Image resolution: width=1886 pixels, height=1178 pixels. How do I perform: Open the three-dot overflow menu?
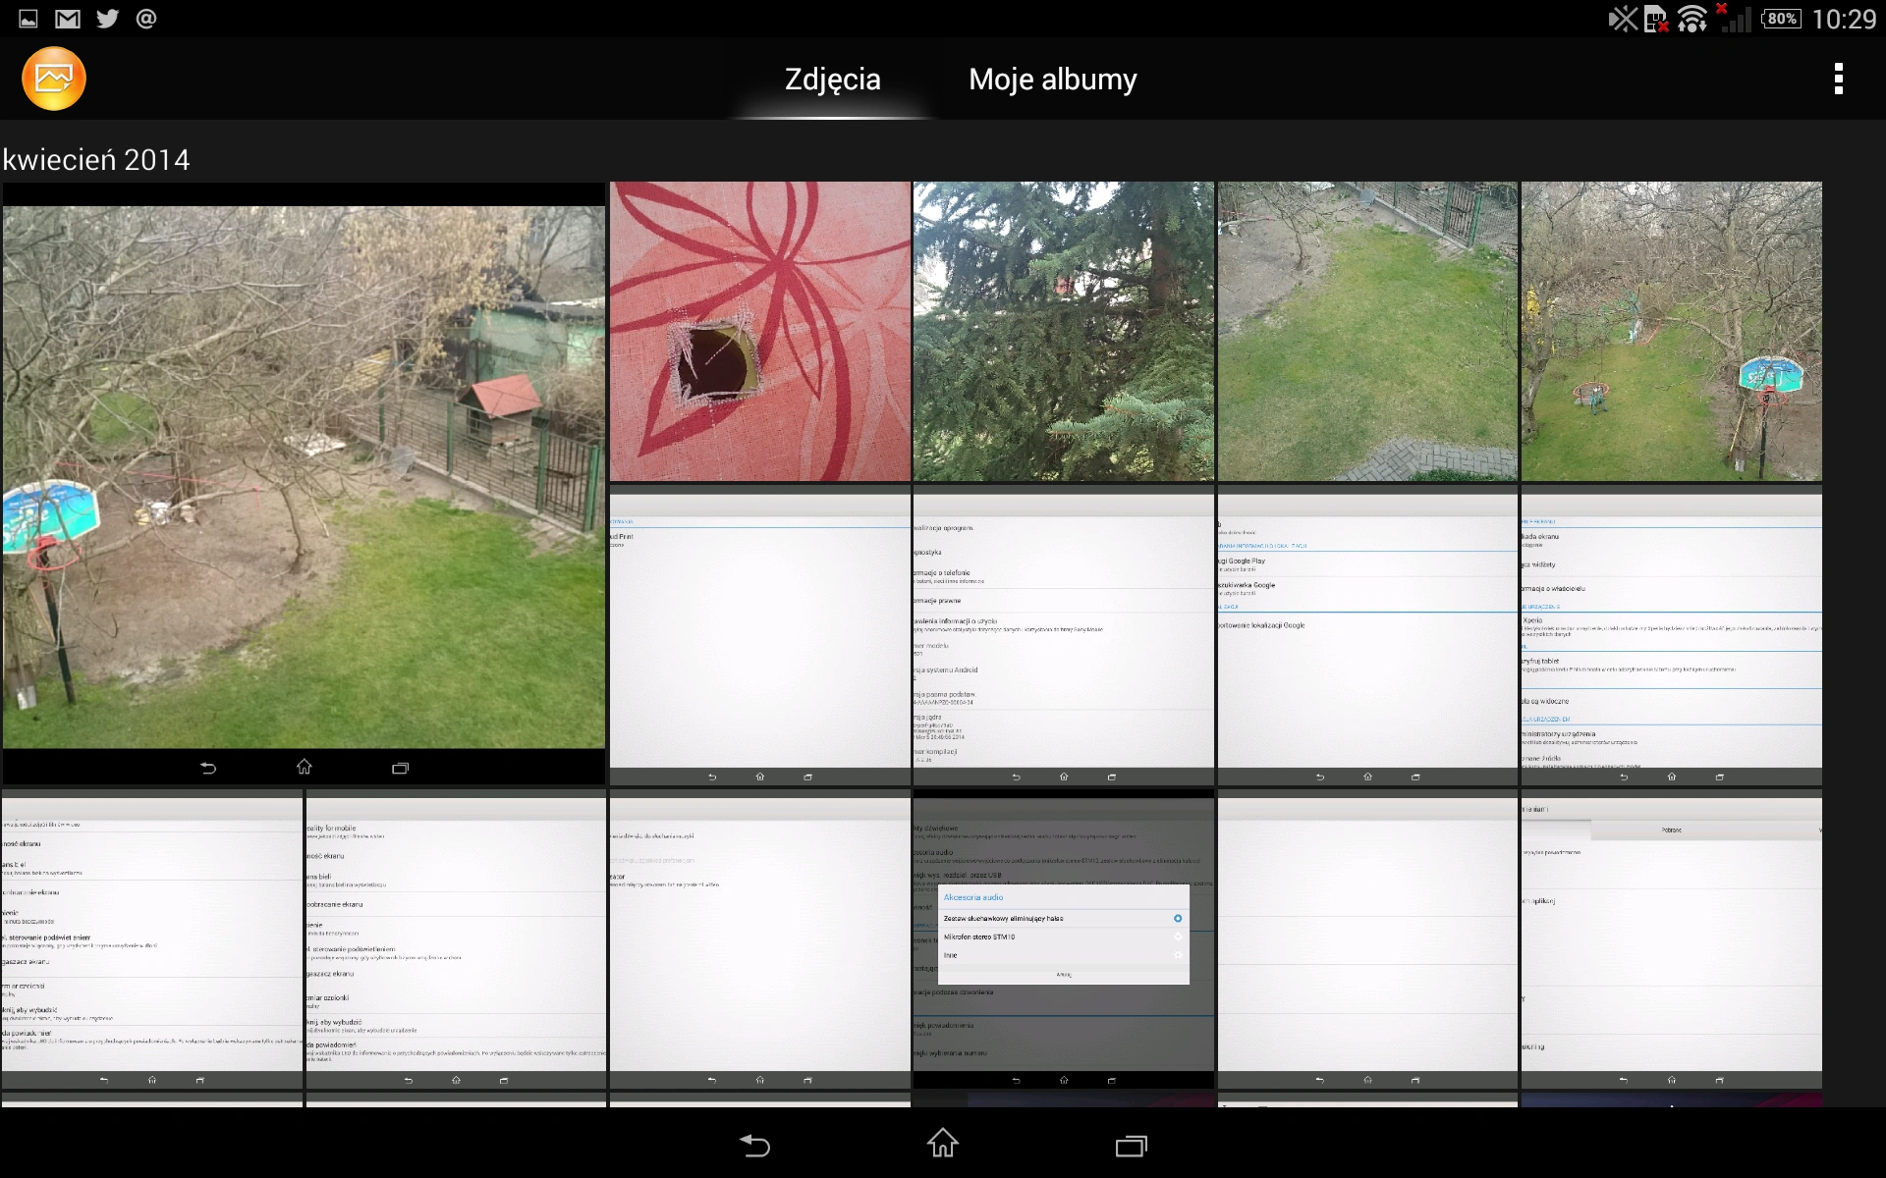pyautogui.click(x=1838, y=79)
